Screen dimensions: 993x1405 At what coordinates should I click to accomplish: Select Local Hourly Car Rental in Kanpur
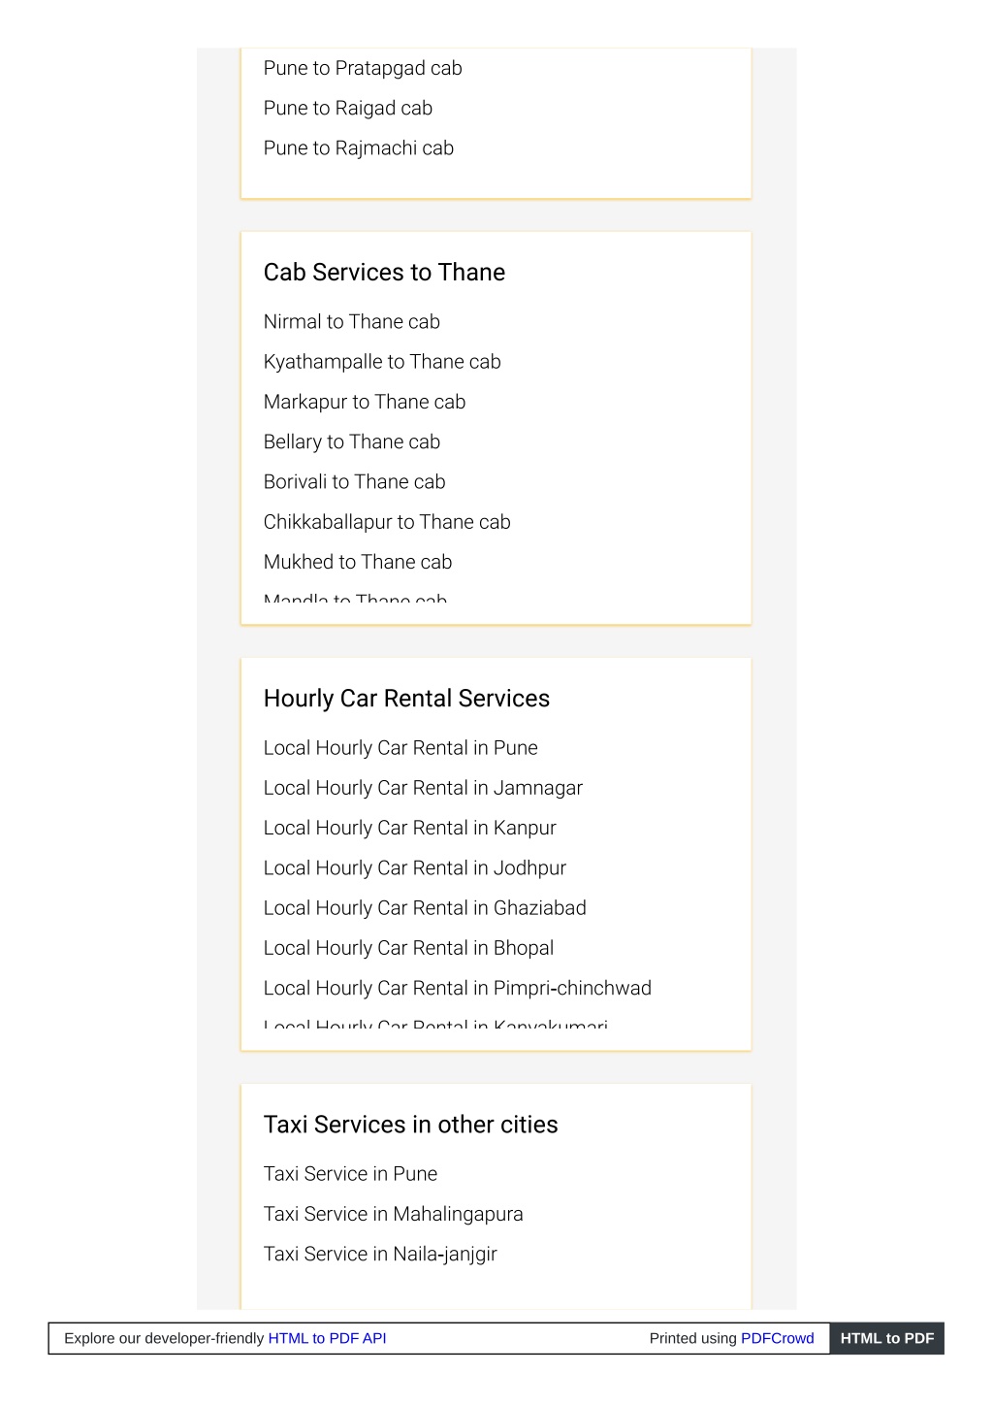(x=410, y=828)
